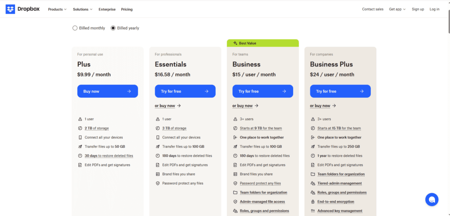
Task: Click Try for free on Business Plus
Action: click(340, 91)
